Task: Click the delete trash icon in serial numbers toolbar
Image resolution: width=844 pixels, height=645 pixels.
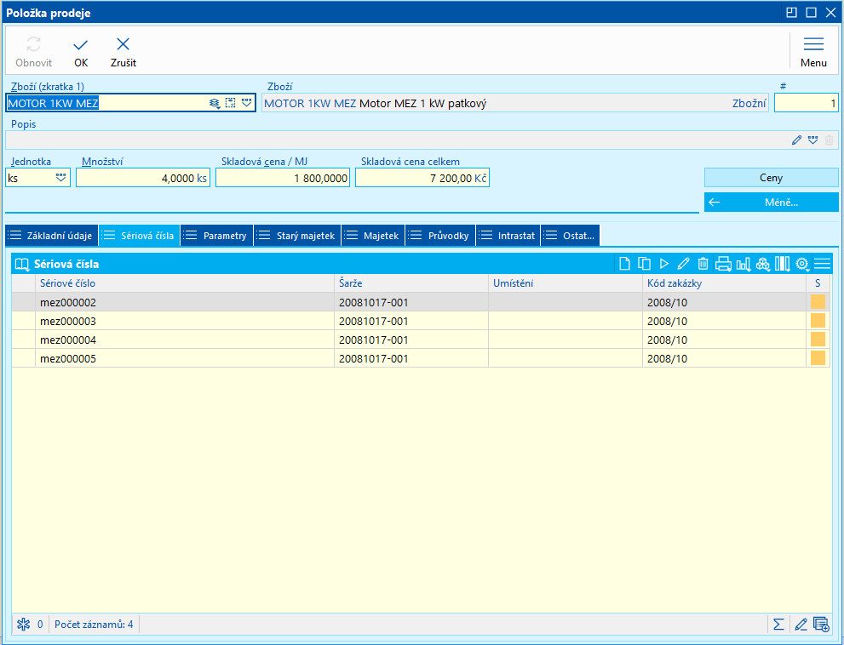Action: pyautogui.click(x=703, y=264)
